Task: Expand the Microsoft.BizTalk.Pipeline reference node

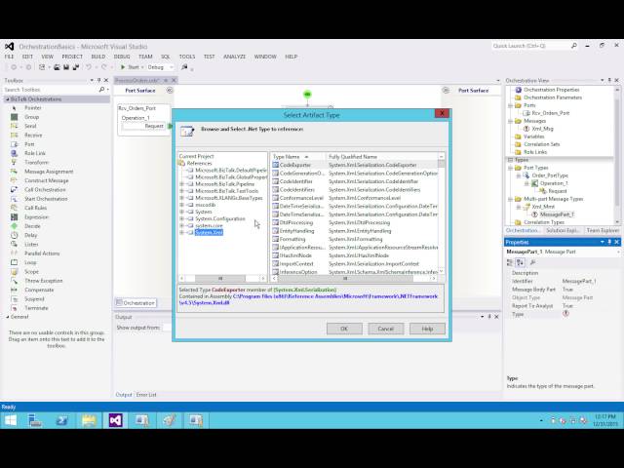Action: click(x=181, y=184)
